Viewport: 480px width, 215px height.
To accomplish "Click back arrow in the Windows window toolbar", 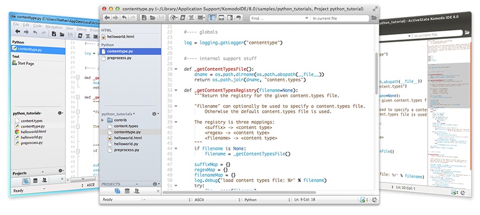I will click(x=18, y=31).
